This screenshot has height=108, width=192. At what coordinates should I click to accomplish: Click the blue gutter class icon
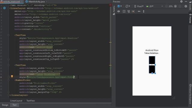pyautogui.click(x=4, y=8)
